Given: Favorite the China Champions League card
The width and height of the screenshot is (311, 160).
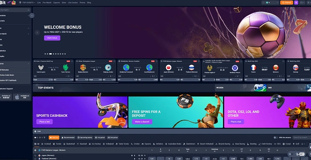Looking at the screenshot, I should [x=114, y=61].
